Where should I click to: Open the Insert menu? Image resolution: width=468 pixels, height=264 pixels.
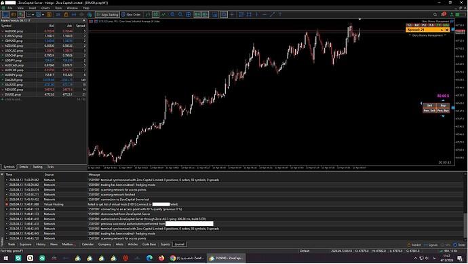pyautogui.click(x=33, y=8)
